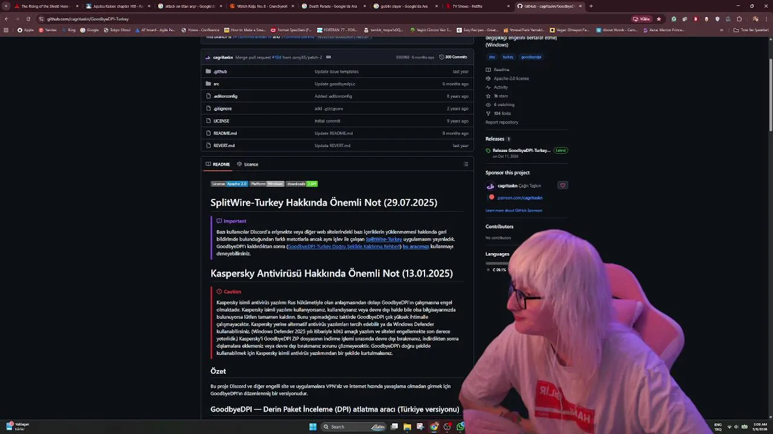773x434 pixels.
Task: Open the FORTRAN 77 bookmark
Action: coord(336,30)
